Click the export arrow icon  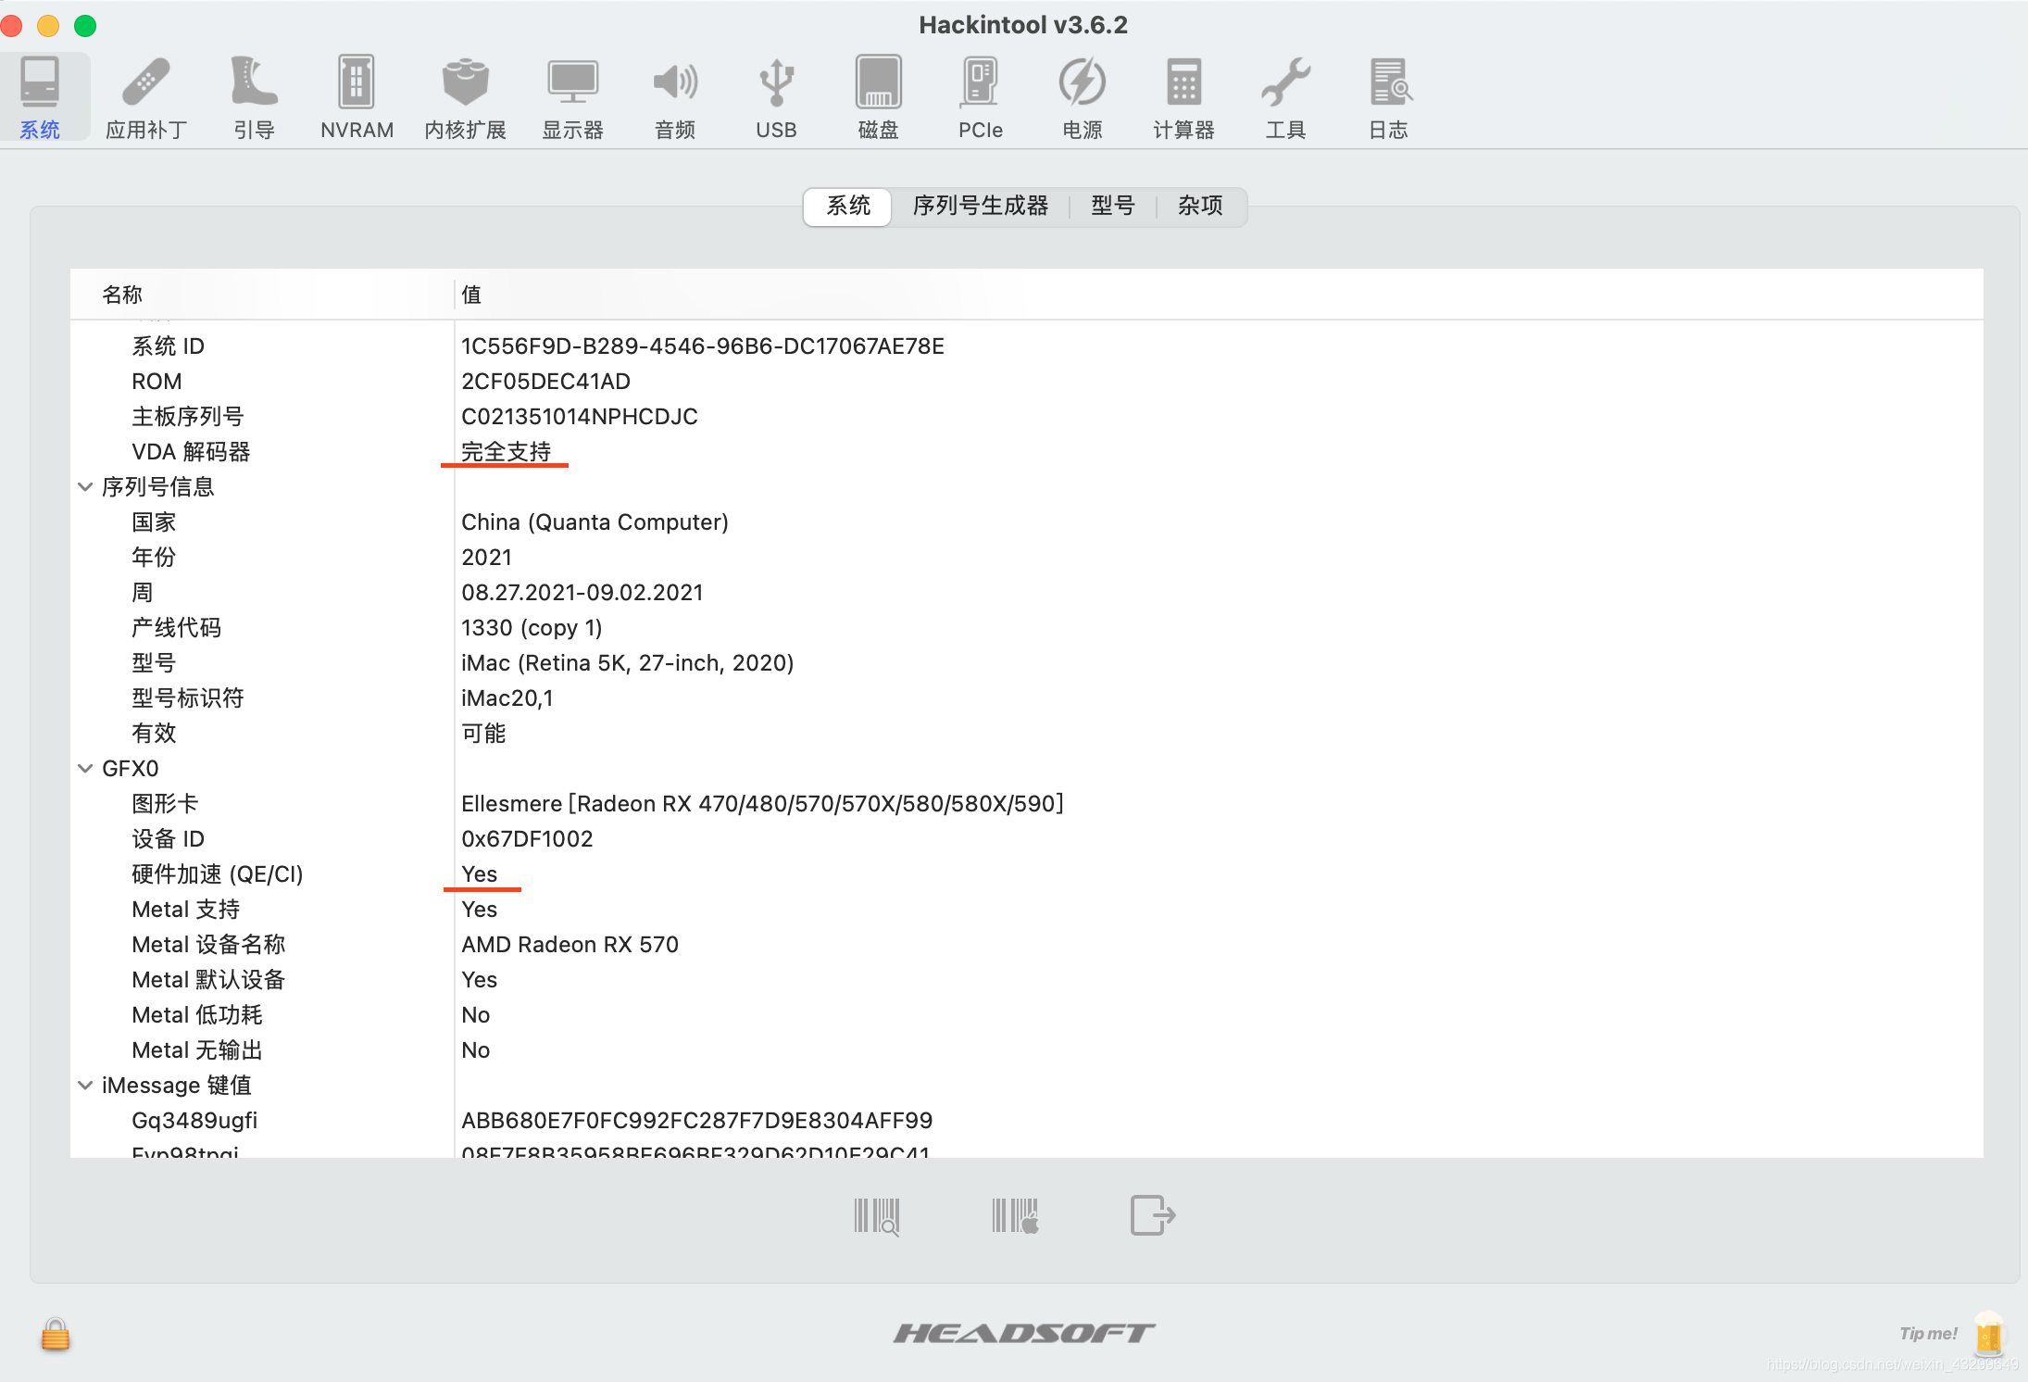point(1152,1214)
